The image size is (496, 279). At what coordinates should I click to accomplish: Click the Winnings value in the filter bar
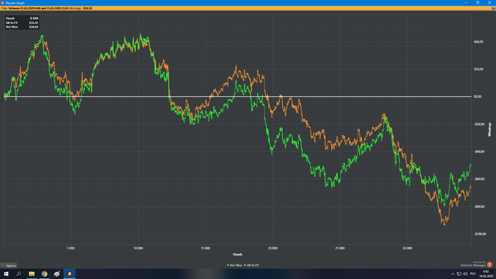tap(88, 8)
